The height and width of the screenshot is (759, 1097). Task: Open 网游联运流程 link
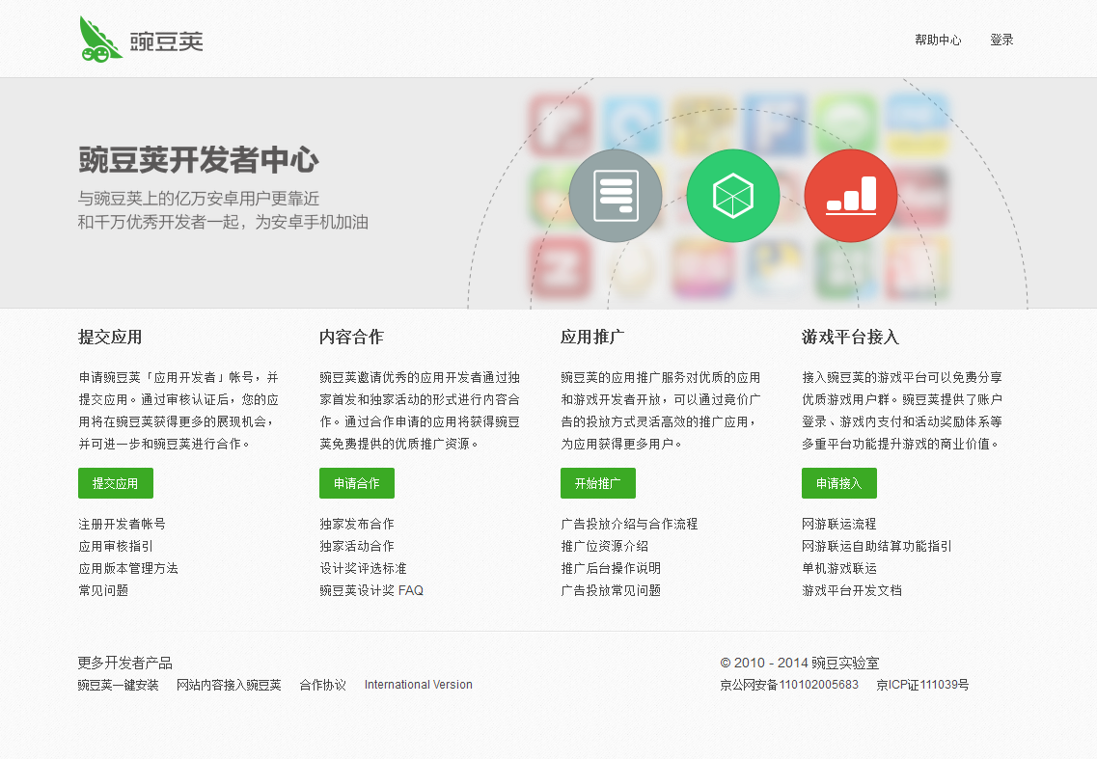coord(839,524)
